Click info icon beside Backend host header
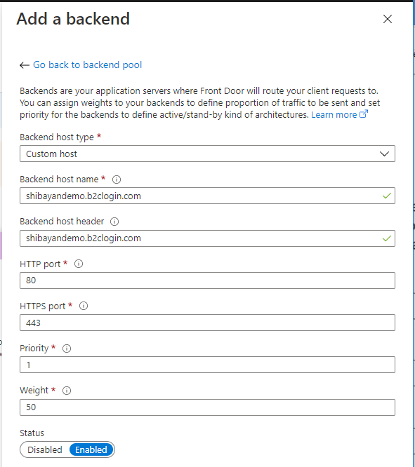This screenshot has width=415, height=467. coord(114,222)
